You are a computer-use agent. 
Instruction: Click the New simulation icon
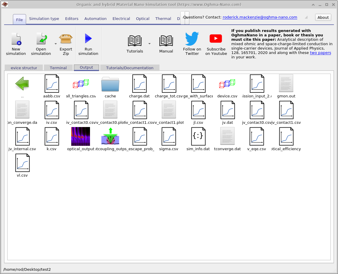click(x=16, y=39)
